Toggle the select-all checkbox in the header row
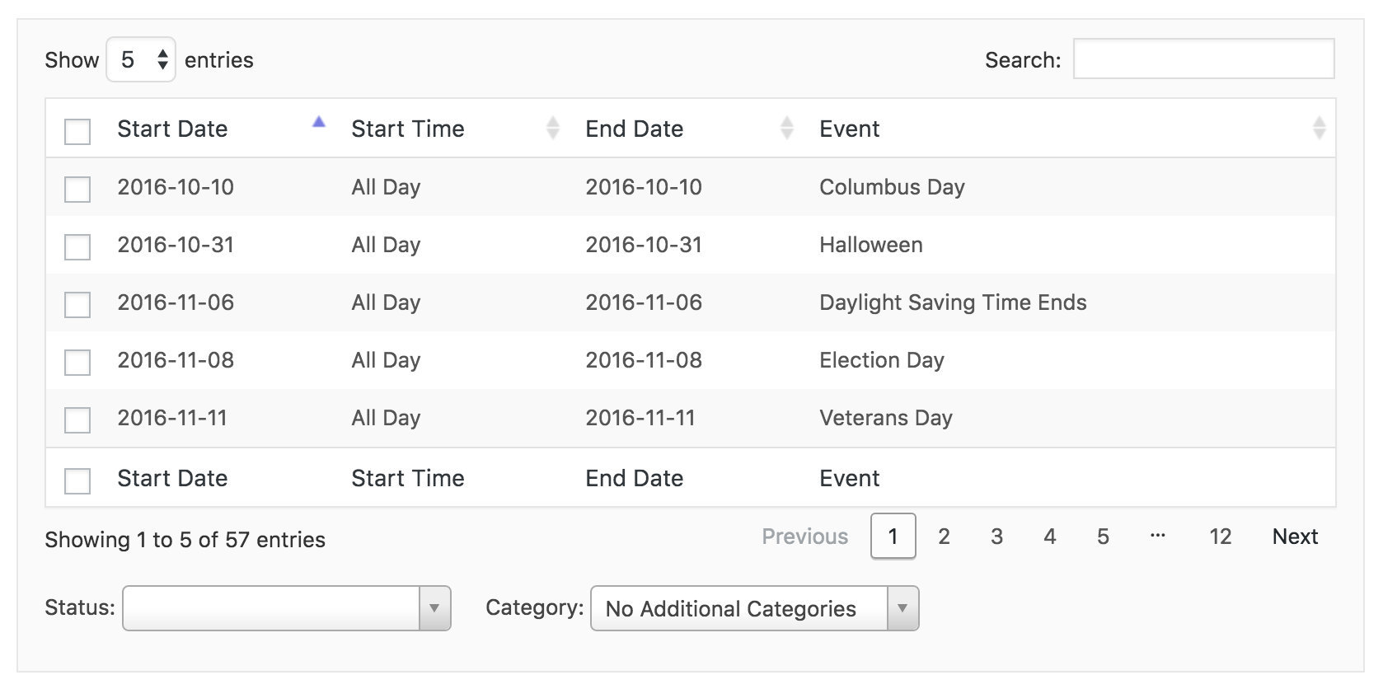1383x689 pixels. coord(77,131)
